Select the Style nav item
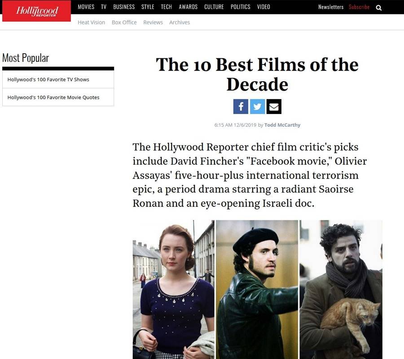 point(148,7)
